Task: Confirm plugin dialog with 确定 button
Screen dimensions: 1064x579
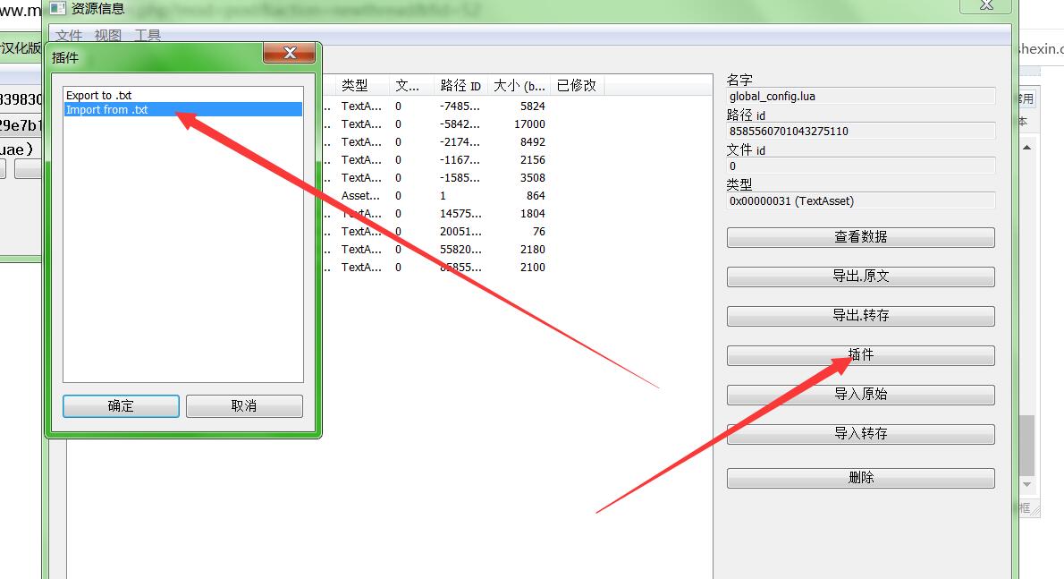Action: click(121, 406)
